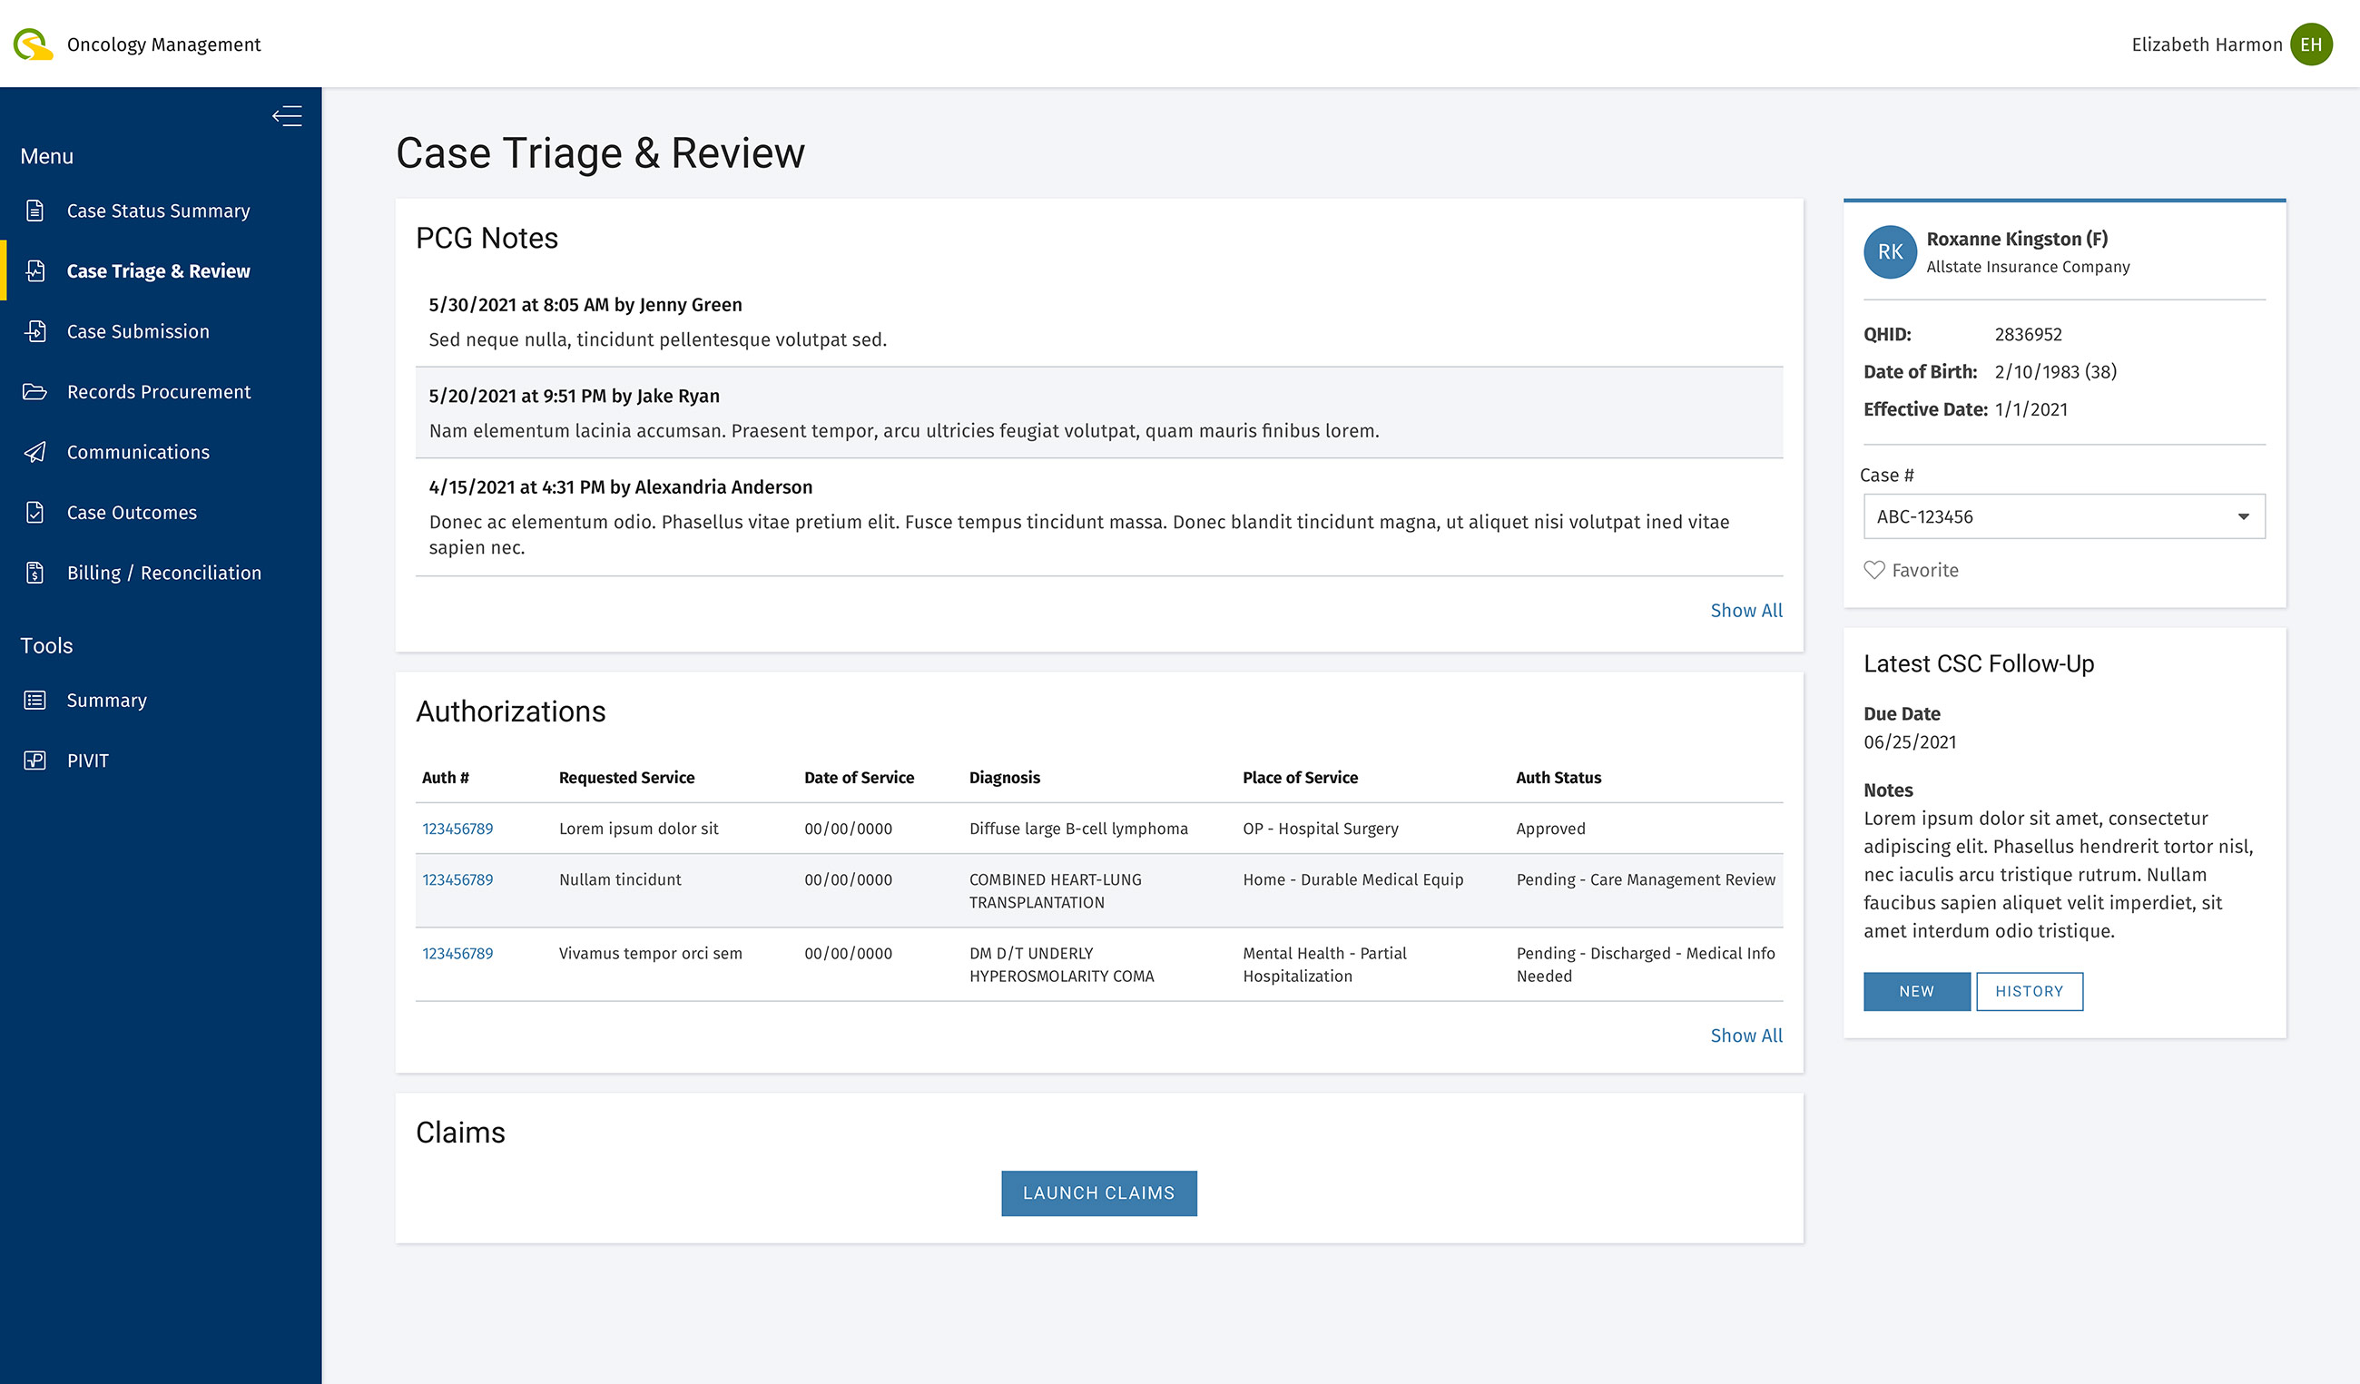Click Home - Durable Medical Equip cell
This screenshot has height=1384, width=2360.
pyautogui.click(x=1352, y=880)
